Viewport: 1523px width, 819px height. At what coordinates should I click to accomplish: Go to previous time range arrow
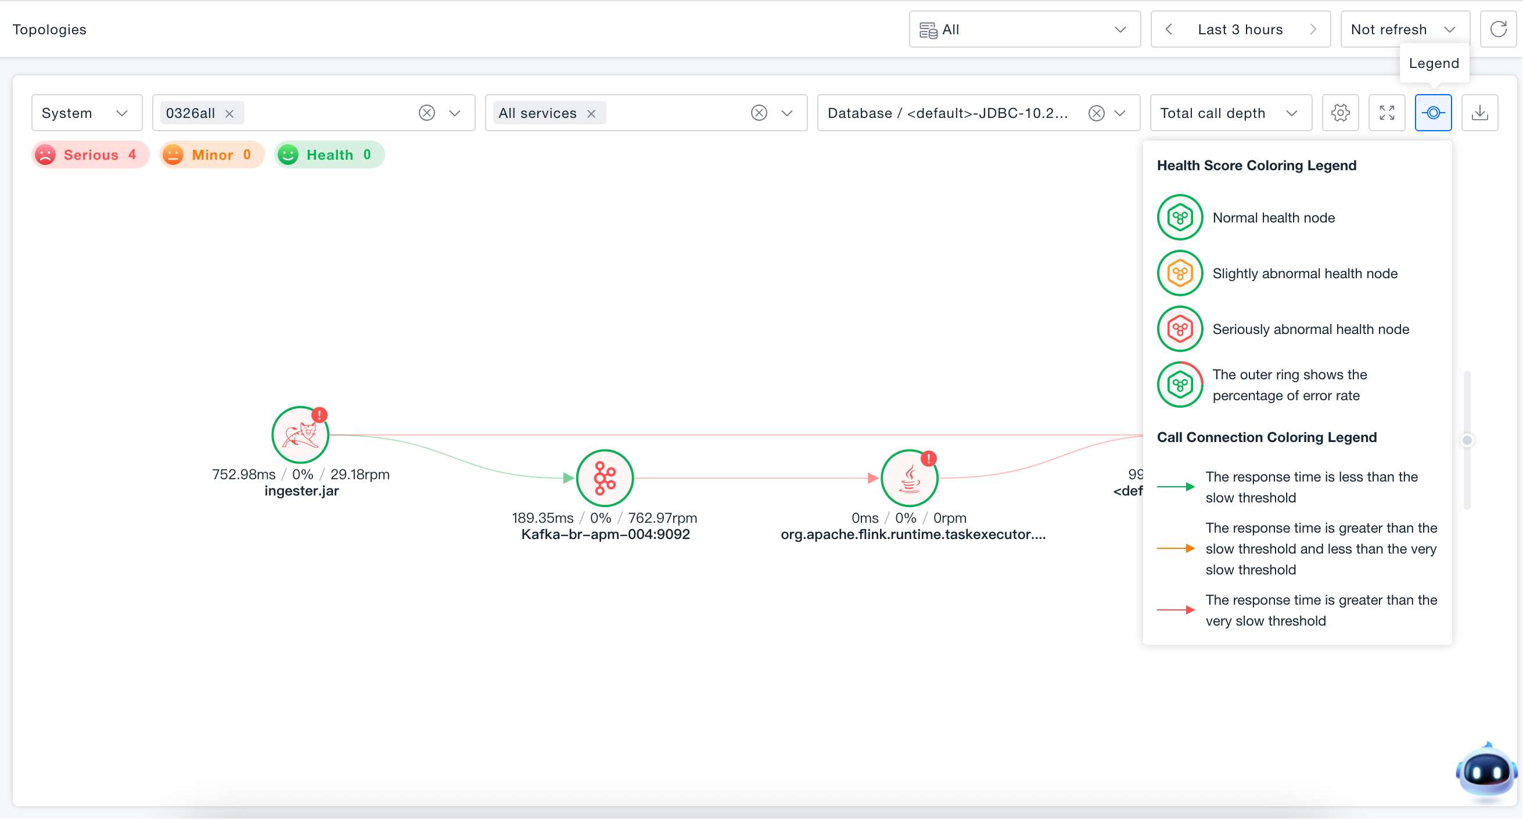pyautogui.click(x=1169, y=29)
